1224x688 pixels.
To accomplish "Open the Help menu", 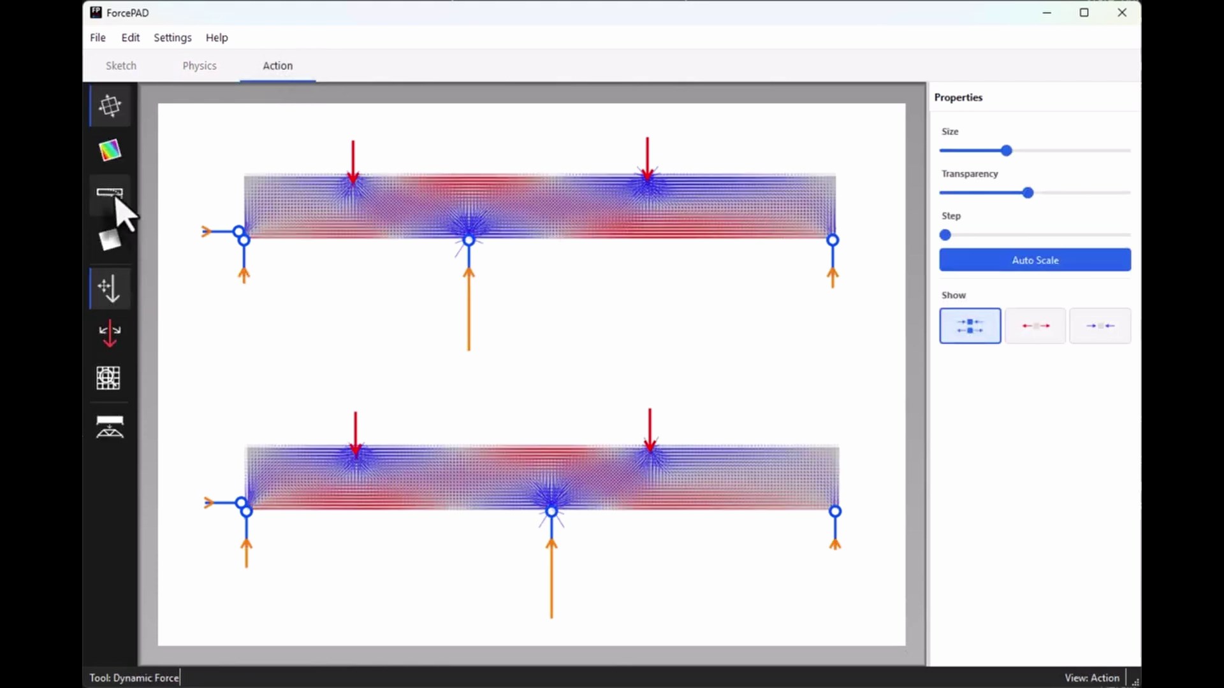I will pos(217,38).
